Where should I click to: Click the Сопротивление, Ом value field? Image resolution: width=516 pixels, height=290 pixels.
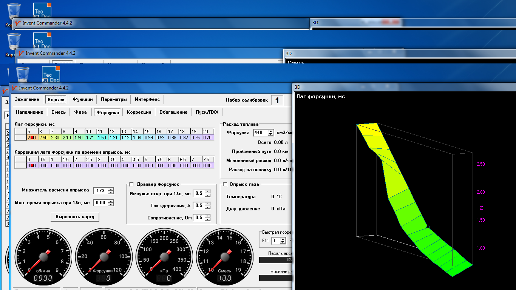pyautogui.click(x=198, y=218)
